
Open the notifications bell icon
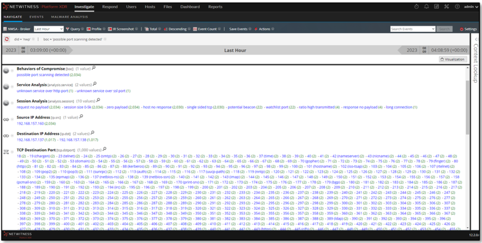(x=426, y=7)
